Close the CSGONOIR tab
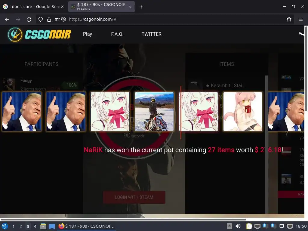This screenshot has width=308, height=231. [x=130, y=7]
